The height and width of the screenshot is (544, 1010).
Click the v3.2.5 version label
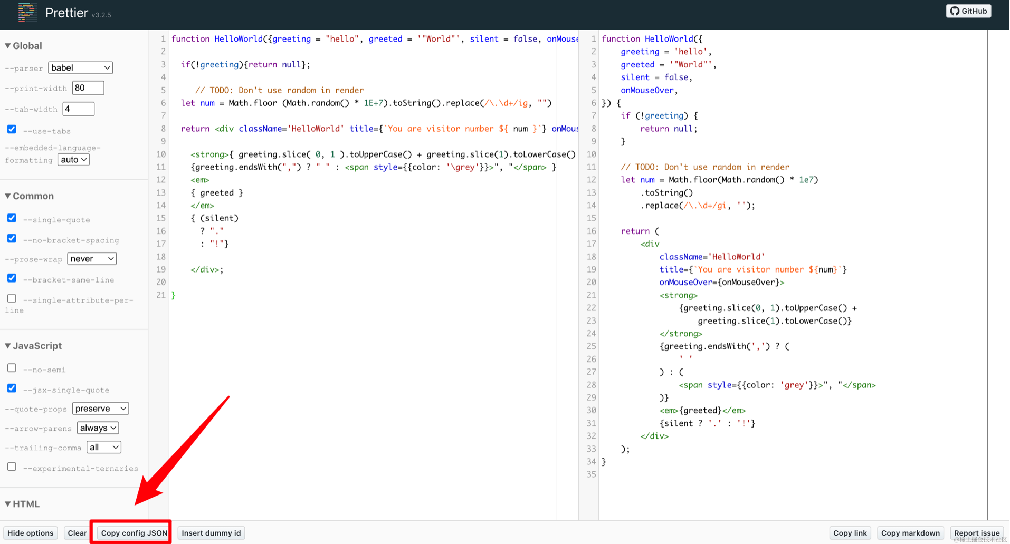tap(101, 15)
